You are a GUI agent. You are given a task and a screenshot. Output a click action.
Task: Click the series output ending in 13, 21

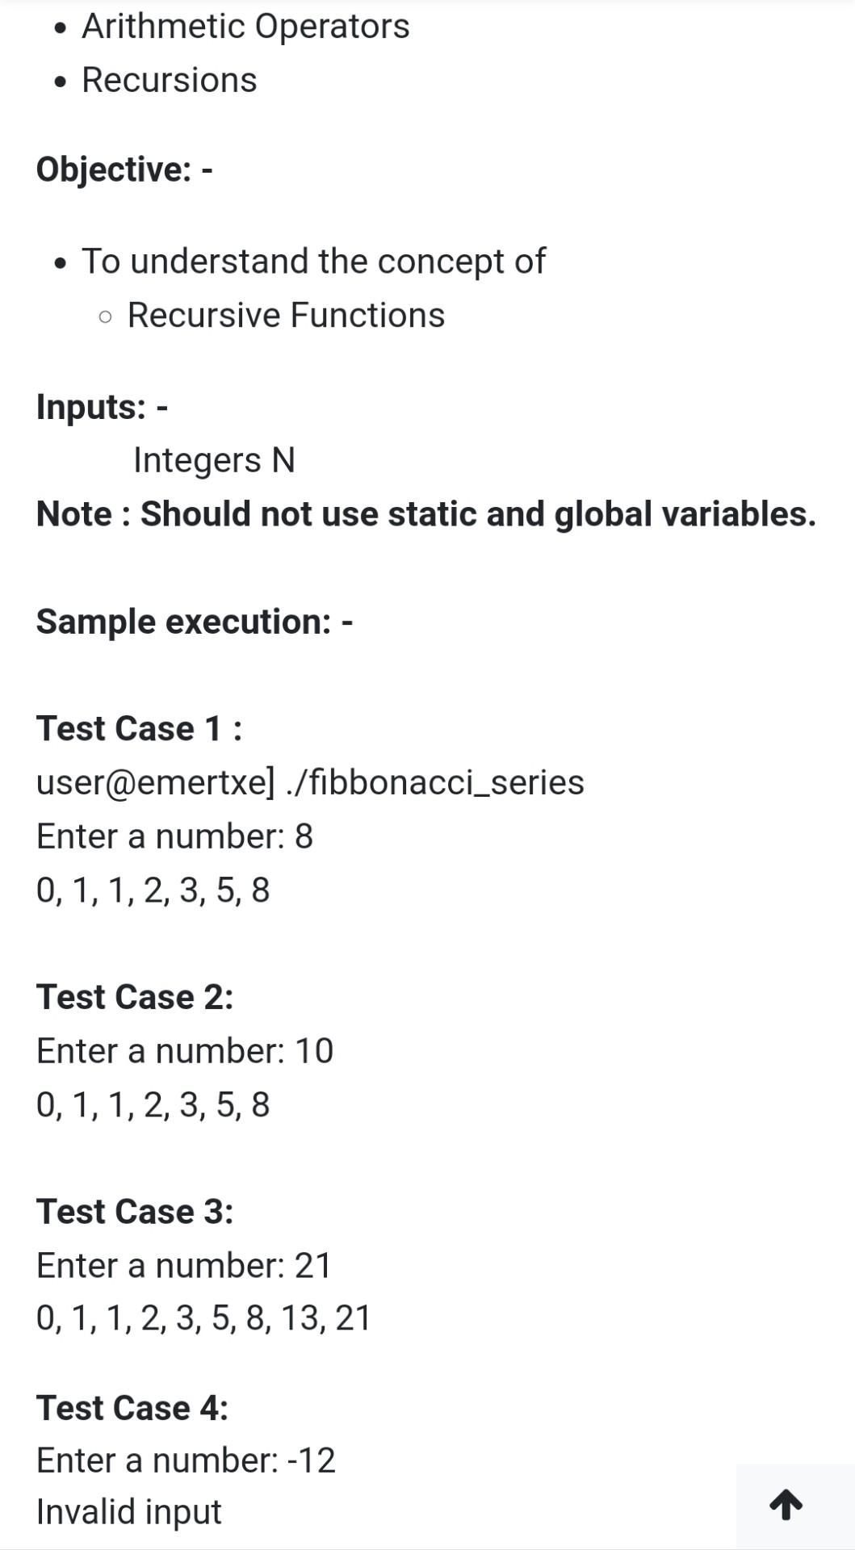203,1318
